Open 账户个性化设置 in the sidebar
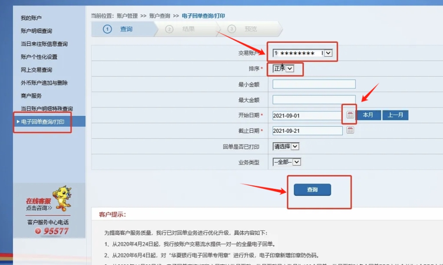 point(39,57)
